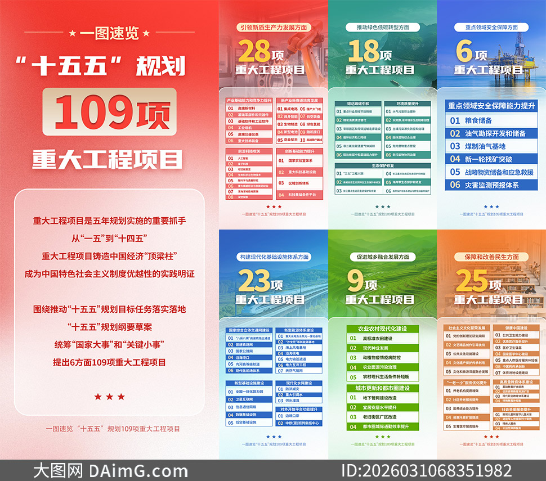Open the 构建现代化基础设施体系方面 label
Image resolution: width=546 pixels, height=481 pixels.
pyautogui.click(x=273, y=257)
